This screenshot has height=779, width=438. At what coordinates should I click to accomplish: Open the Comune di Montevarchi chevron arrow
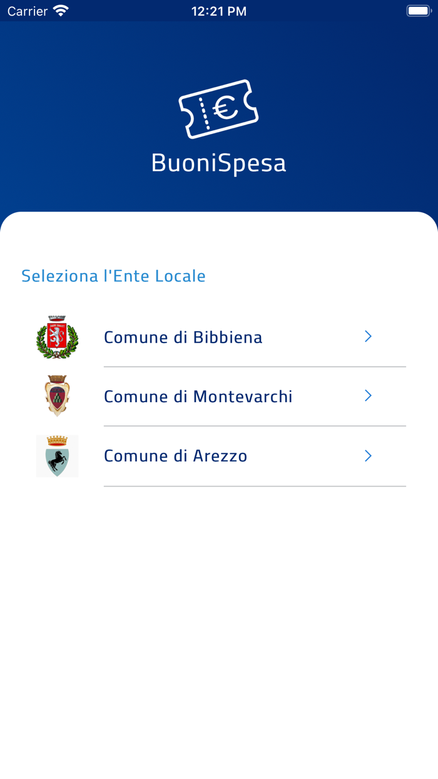368,396
